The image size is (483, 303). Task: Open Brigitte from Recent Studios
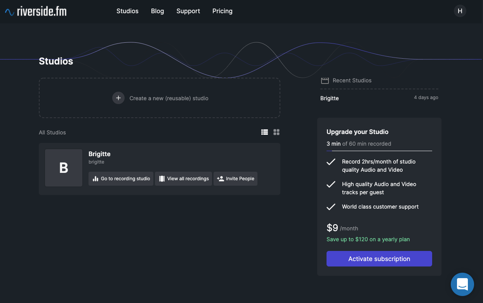pos(330,98)
